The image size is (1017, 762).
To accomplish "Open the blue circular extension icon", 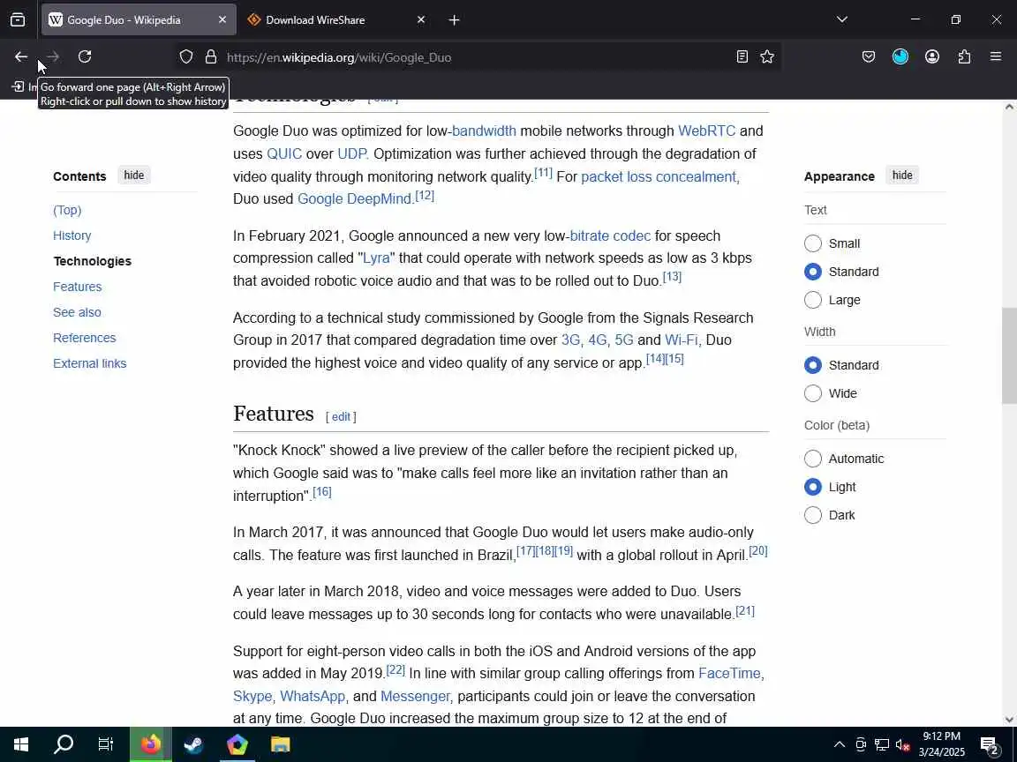I will (x=900, y=57).
